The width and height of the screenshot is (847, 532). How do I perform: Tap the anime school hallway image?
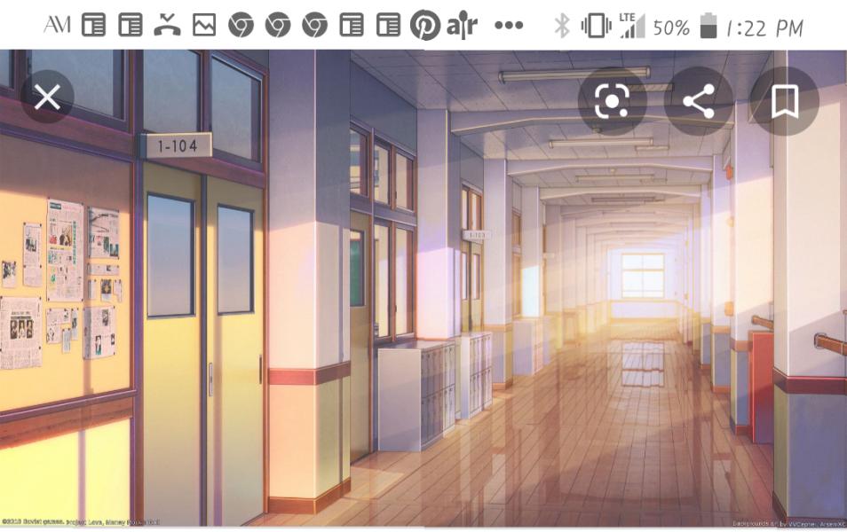(423, 288)
